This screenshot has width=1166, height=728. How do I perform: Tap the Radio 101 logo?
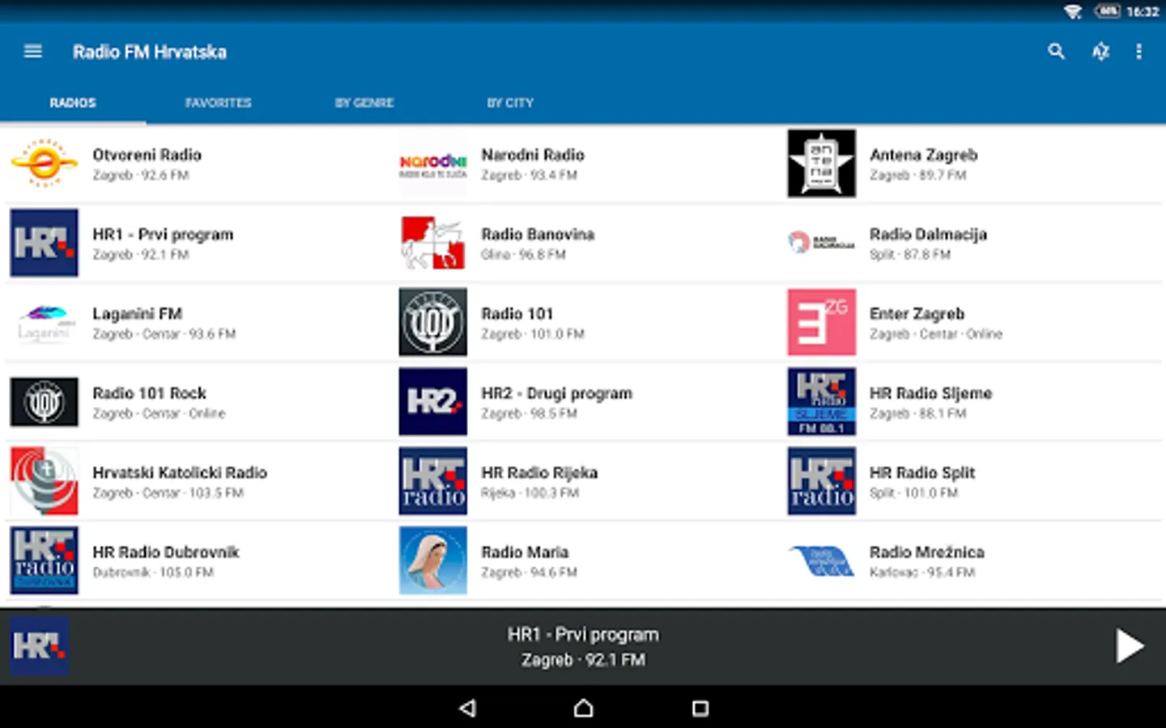(x=433, y=322)
